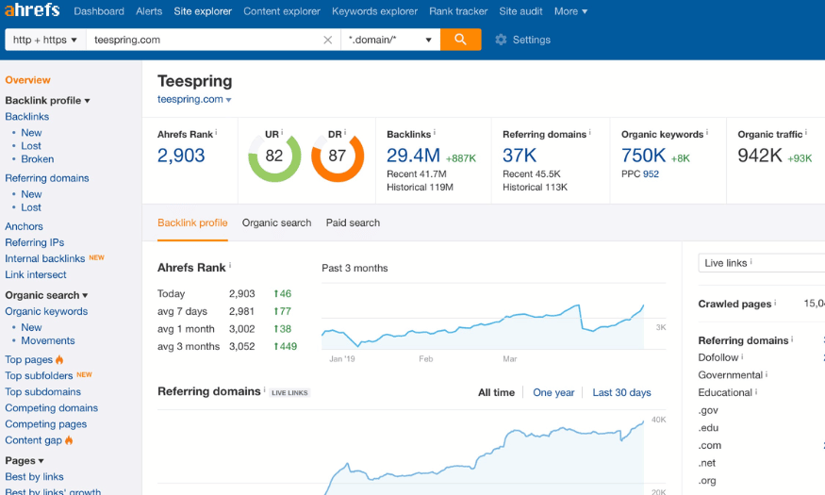Switch to the Paid search tab
The image size is (825, 495).
[353, 223]
